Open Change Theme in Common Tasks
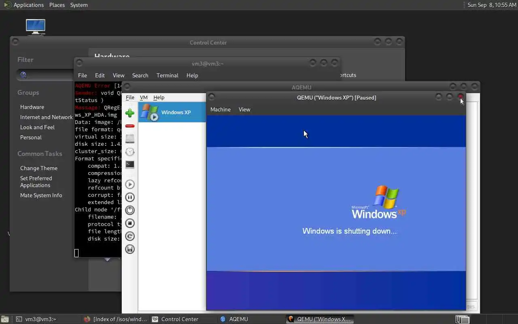 point(39,168)
